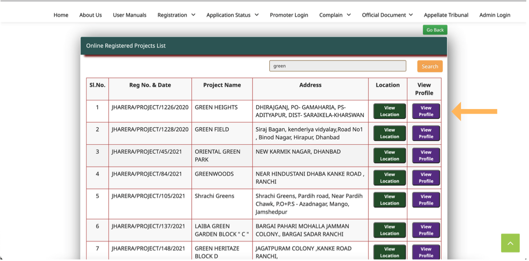
Task: View Profile for Shrachi Greens
Action: click(x=426, y=200)
